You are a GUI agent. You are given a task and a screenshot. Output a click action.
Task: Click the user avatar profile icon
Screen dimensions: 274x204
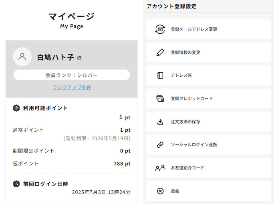click(22, 57)
